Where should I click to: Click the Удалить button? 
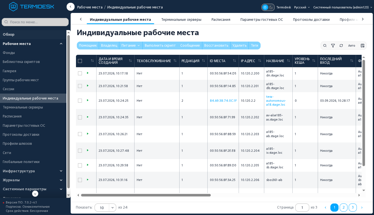[239, 46]
